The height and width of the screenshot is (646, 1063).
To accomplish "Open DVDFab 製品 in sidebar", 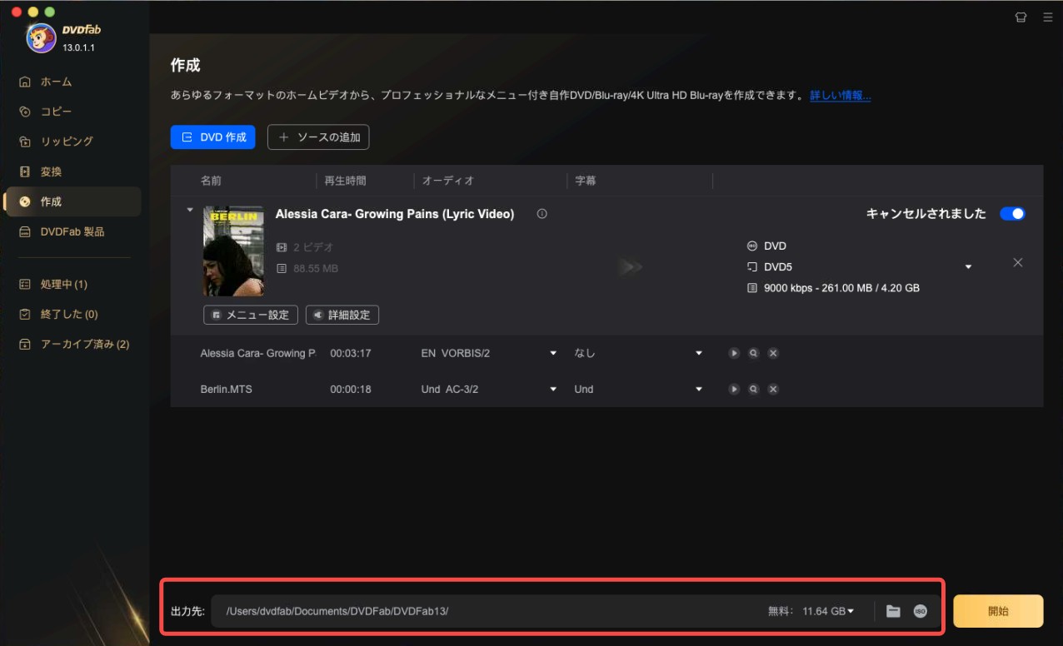I will click(72, 231).
